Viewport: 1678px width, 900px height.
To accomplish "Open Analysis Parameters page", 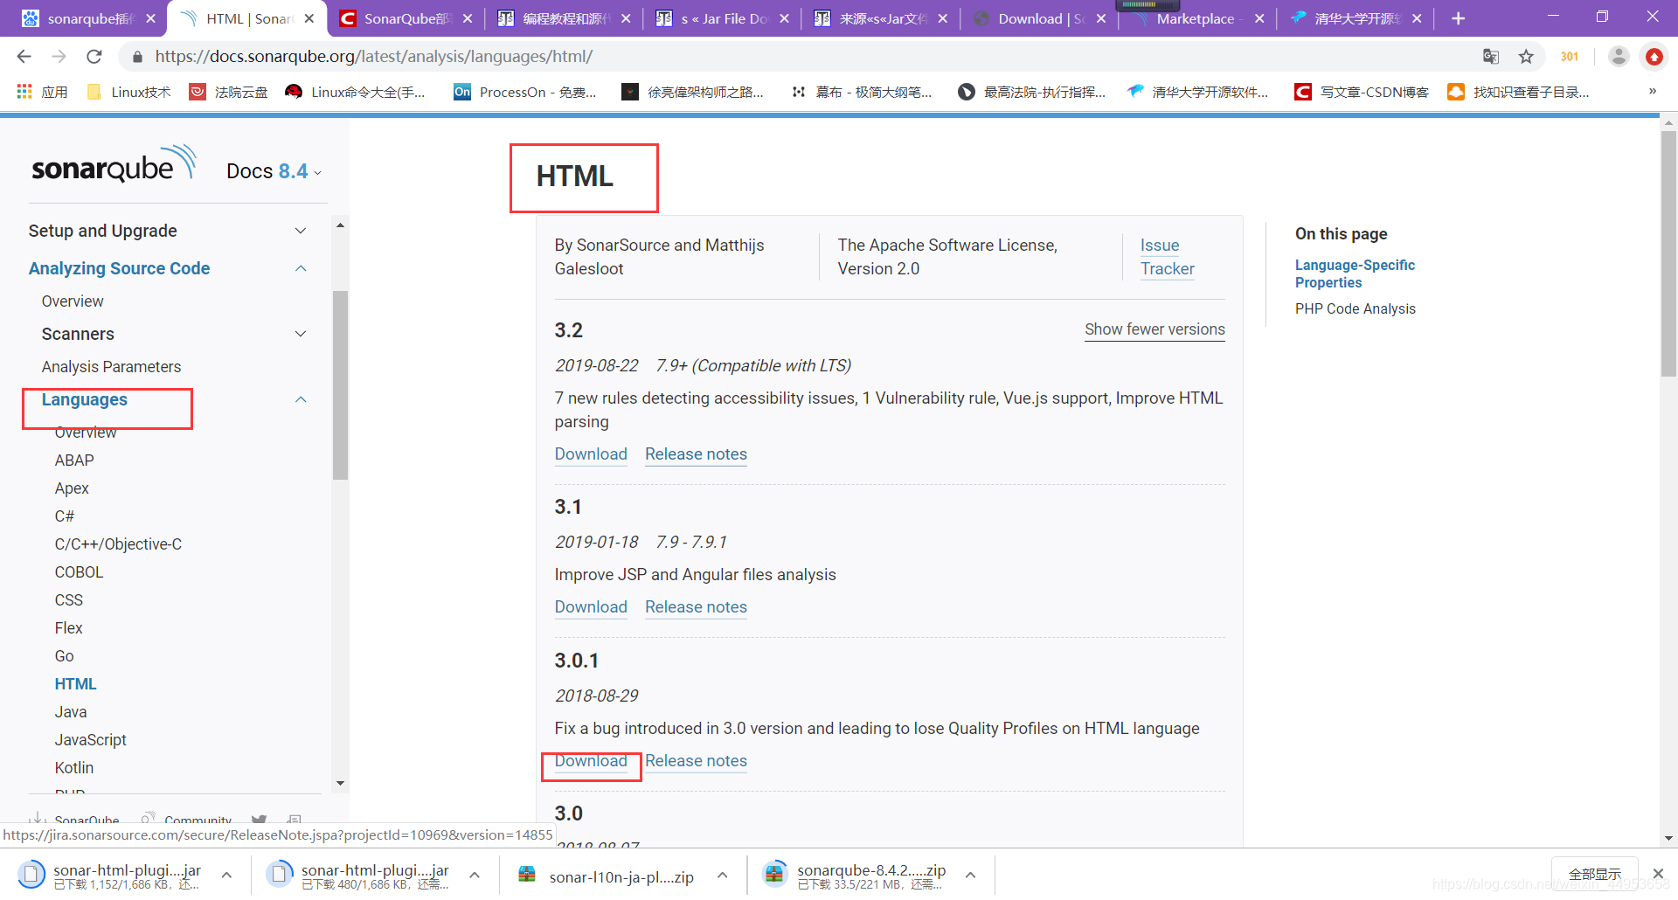I will tap(111, 367).
